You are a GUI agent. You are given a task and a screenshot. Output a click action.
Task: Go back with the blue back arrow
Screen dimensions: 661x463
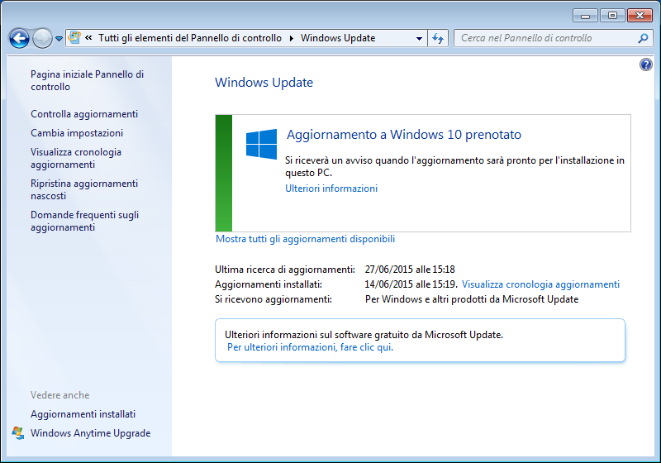(x=19, y=38)
